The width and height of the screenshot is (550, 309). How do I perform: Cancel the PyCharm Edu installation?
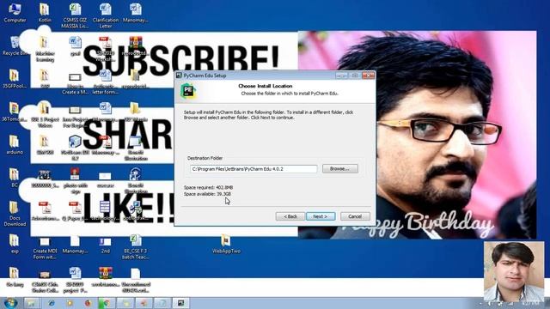(x=355, y=216)
